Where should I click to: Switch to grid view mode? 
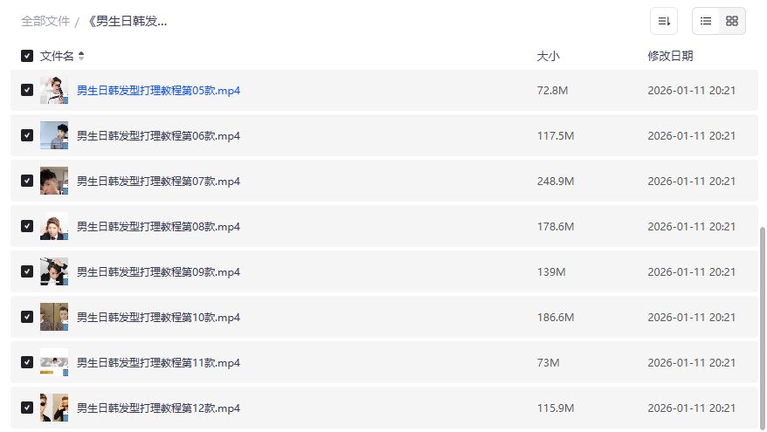[732, 21]
